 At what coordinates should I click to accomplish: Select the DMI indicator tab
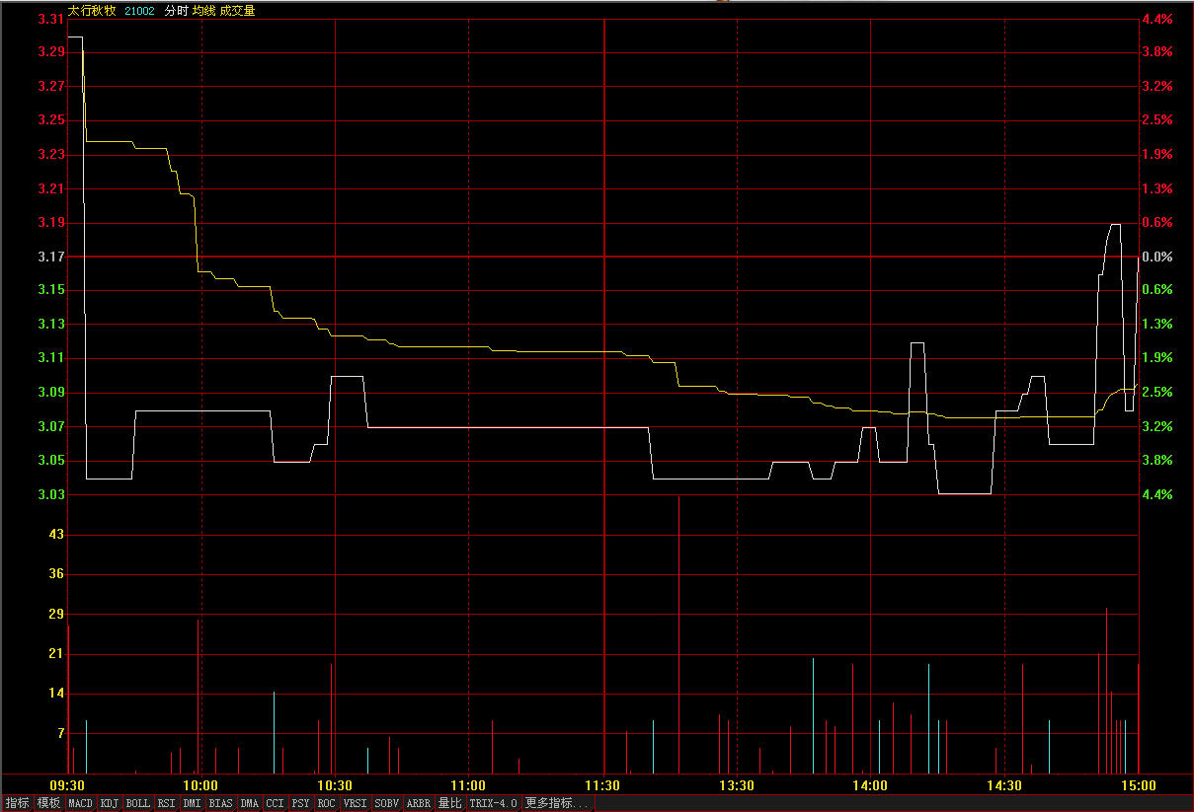193,803
